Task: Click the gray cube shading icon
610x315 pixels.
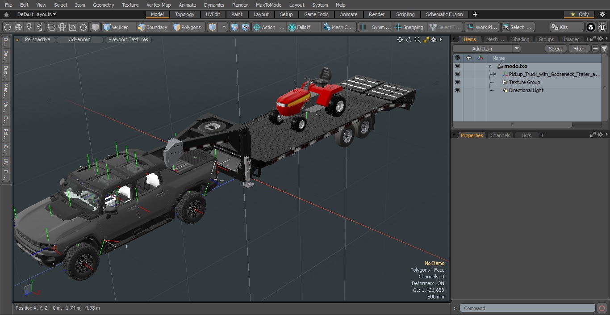Action: click(x=95, y=27)
